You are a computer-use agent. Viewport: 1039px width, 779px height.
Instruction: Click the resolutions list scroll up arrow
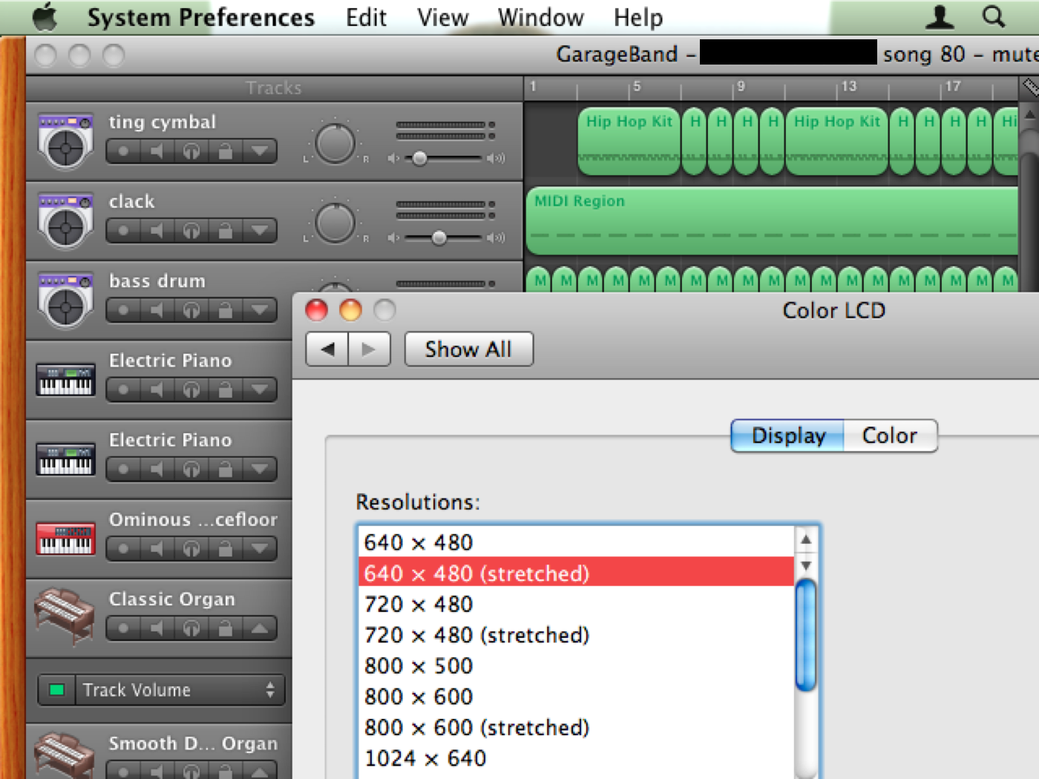click(x=806, y=539)
